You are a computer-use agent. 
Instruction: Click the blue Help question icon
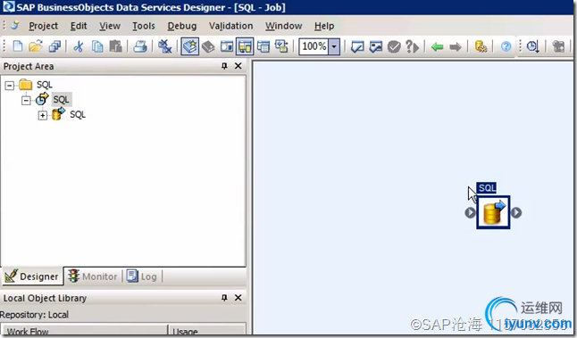point(506,46)
